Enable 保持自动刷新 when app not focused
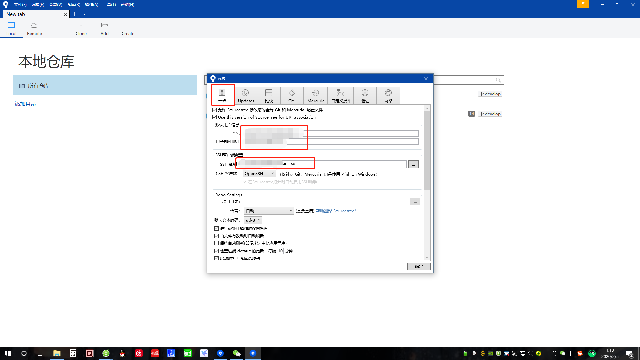Viewport: 640px width, 360px height. 217,243
